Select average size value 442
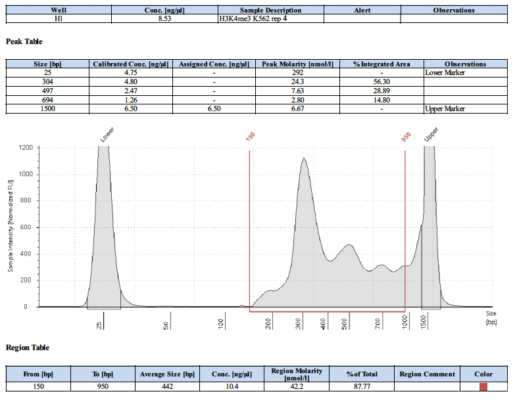The image size is (517, 400). pyautogui.click(x=167, y=386)
